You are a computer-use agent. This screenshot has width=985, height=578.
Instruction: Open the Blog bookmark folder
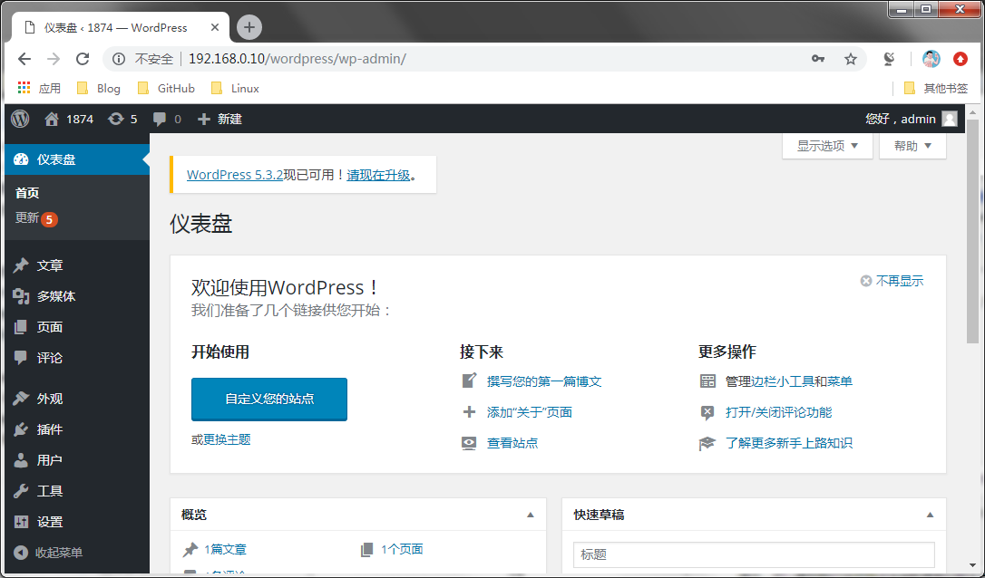[x=99, y=89]
